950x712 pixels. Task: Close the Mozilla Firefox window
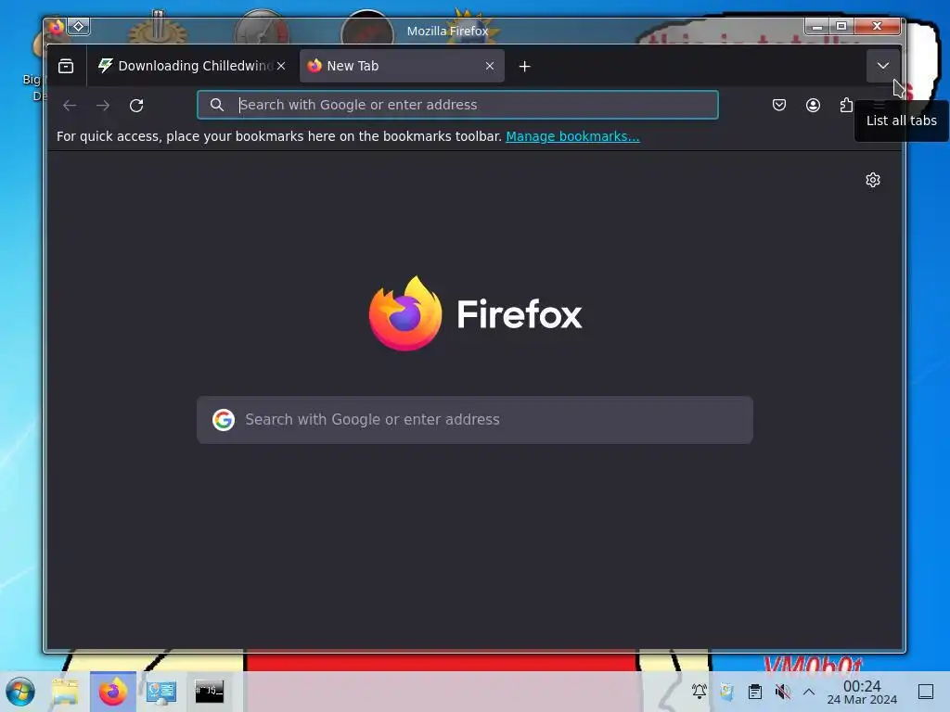pos(877,26)
